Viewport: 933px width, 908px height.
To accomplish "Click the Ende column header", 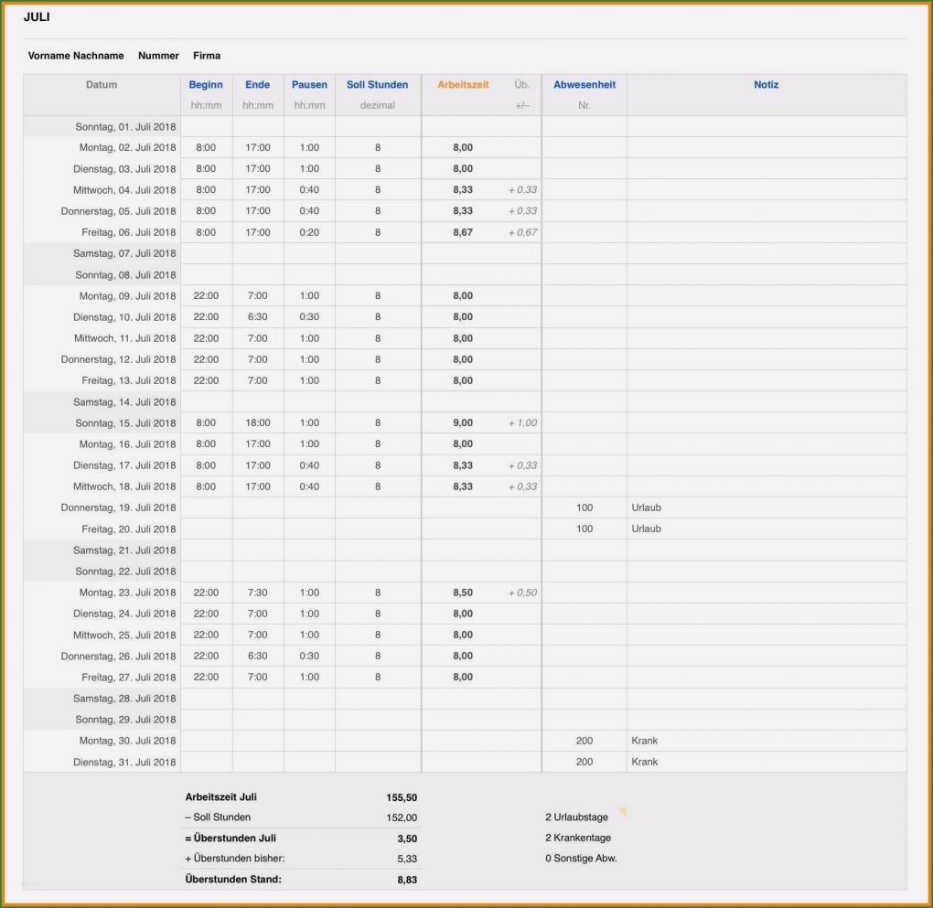I will click(x=257, y=84).
